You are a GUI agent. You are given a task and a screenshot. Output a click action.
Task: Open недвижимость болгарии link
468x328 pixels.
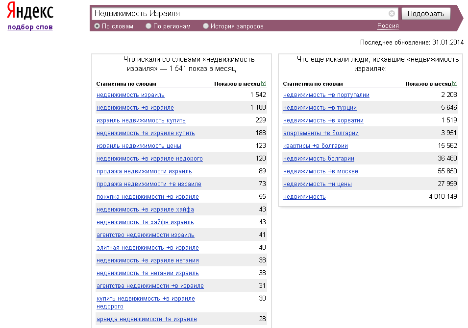point(319,159)
